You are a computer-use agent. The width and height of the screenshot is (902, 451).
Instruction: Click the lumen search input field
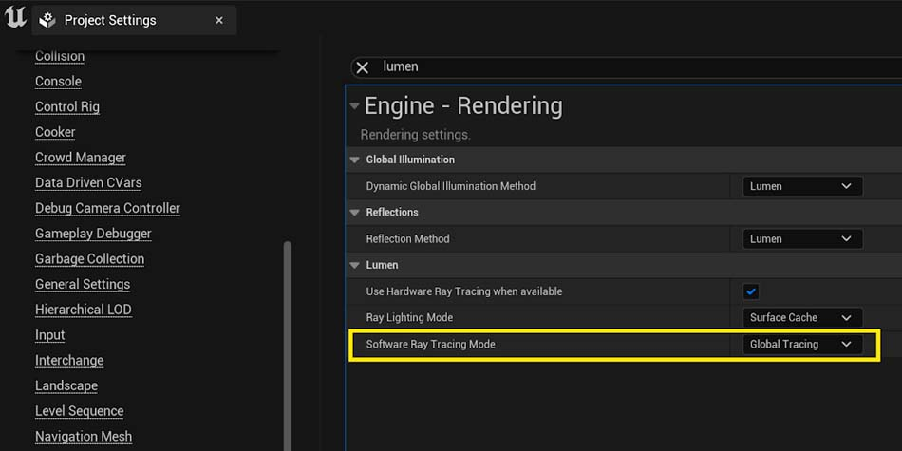(x=570, y=67)
